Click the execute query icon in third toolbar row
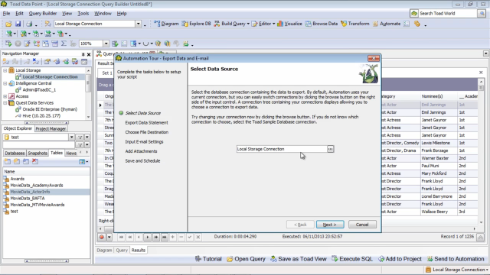 click(8, 44)
